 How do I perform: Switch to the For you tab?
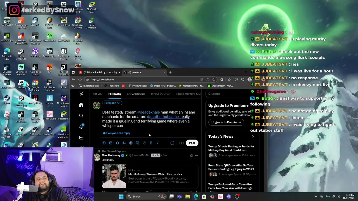pos(98,94)
